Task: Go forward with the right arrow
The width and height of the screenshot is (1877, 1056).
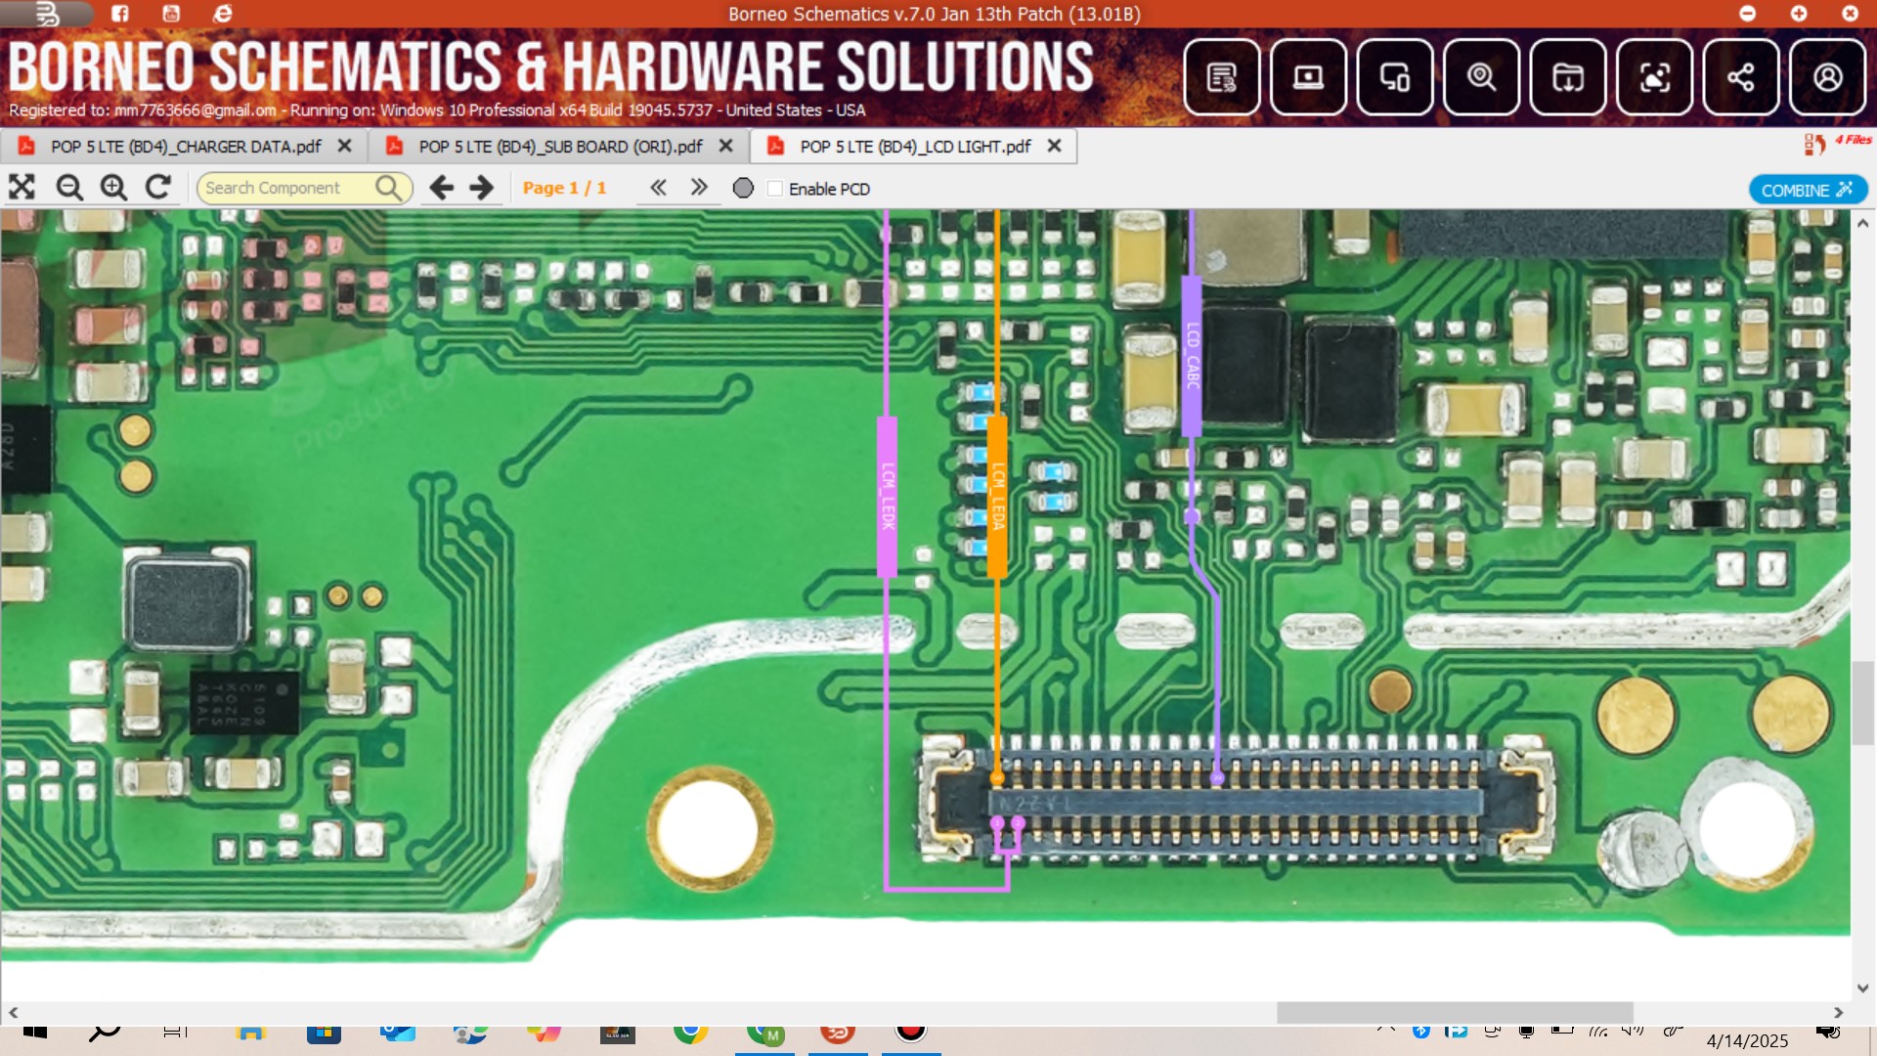Action: [482, 187]
